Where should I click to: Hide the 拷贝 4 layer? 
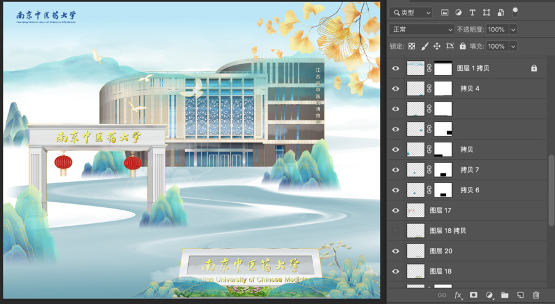tap(396, 88)
